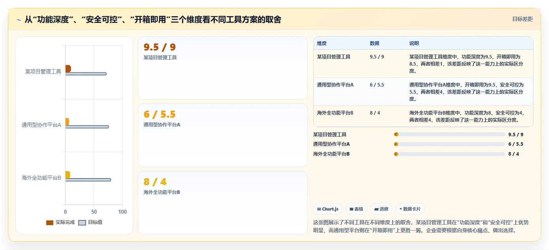Image resolution: width=549 pixels, height=250 pixels.
Task: Click the yellow 海外全功能平台B actual bar
Action: click(x=68, y=175)
